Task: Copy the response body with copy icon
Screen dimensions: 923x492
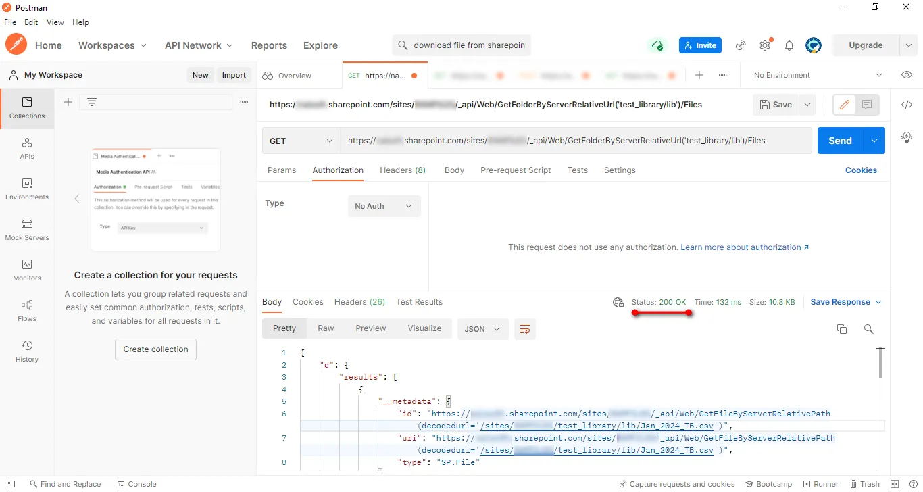Action: tap(842, 329)
